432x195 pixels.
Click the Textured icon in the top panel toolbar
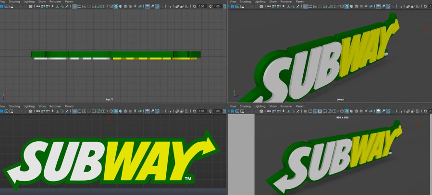(130, 6)
